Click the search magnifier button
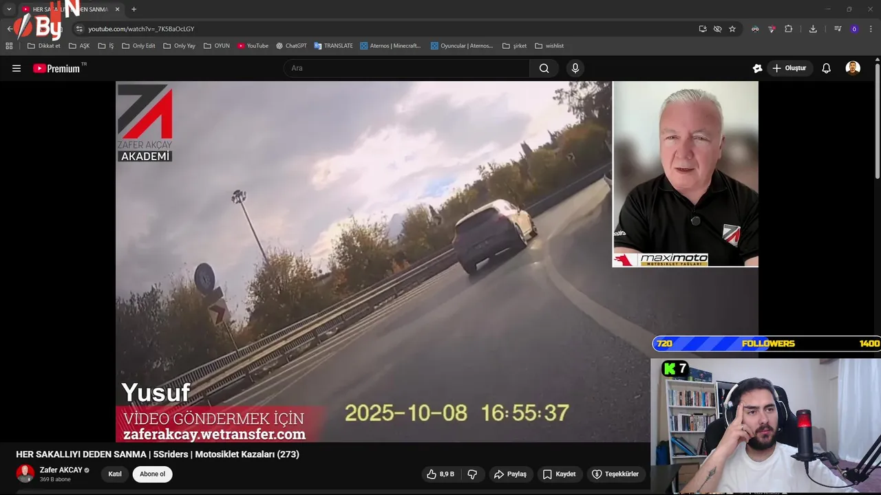Viewport: 881px width, 495px height. tap(544, 68)
